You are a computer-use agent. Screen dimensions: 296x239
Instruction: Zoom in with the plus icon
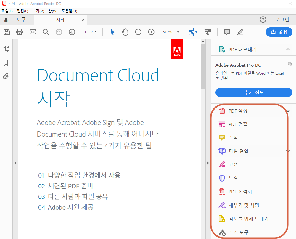point(151,32)
